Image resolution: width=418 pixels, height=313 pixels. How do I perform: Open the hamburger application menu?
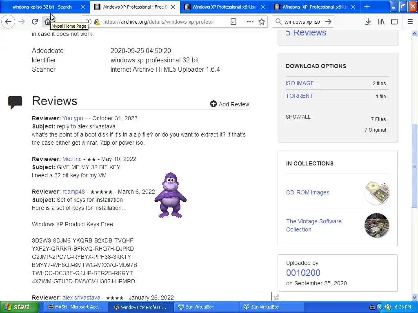[410, 22]
